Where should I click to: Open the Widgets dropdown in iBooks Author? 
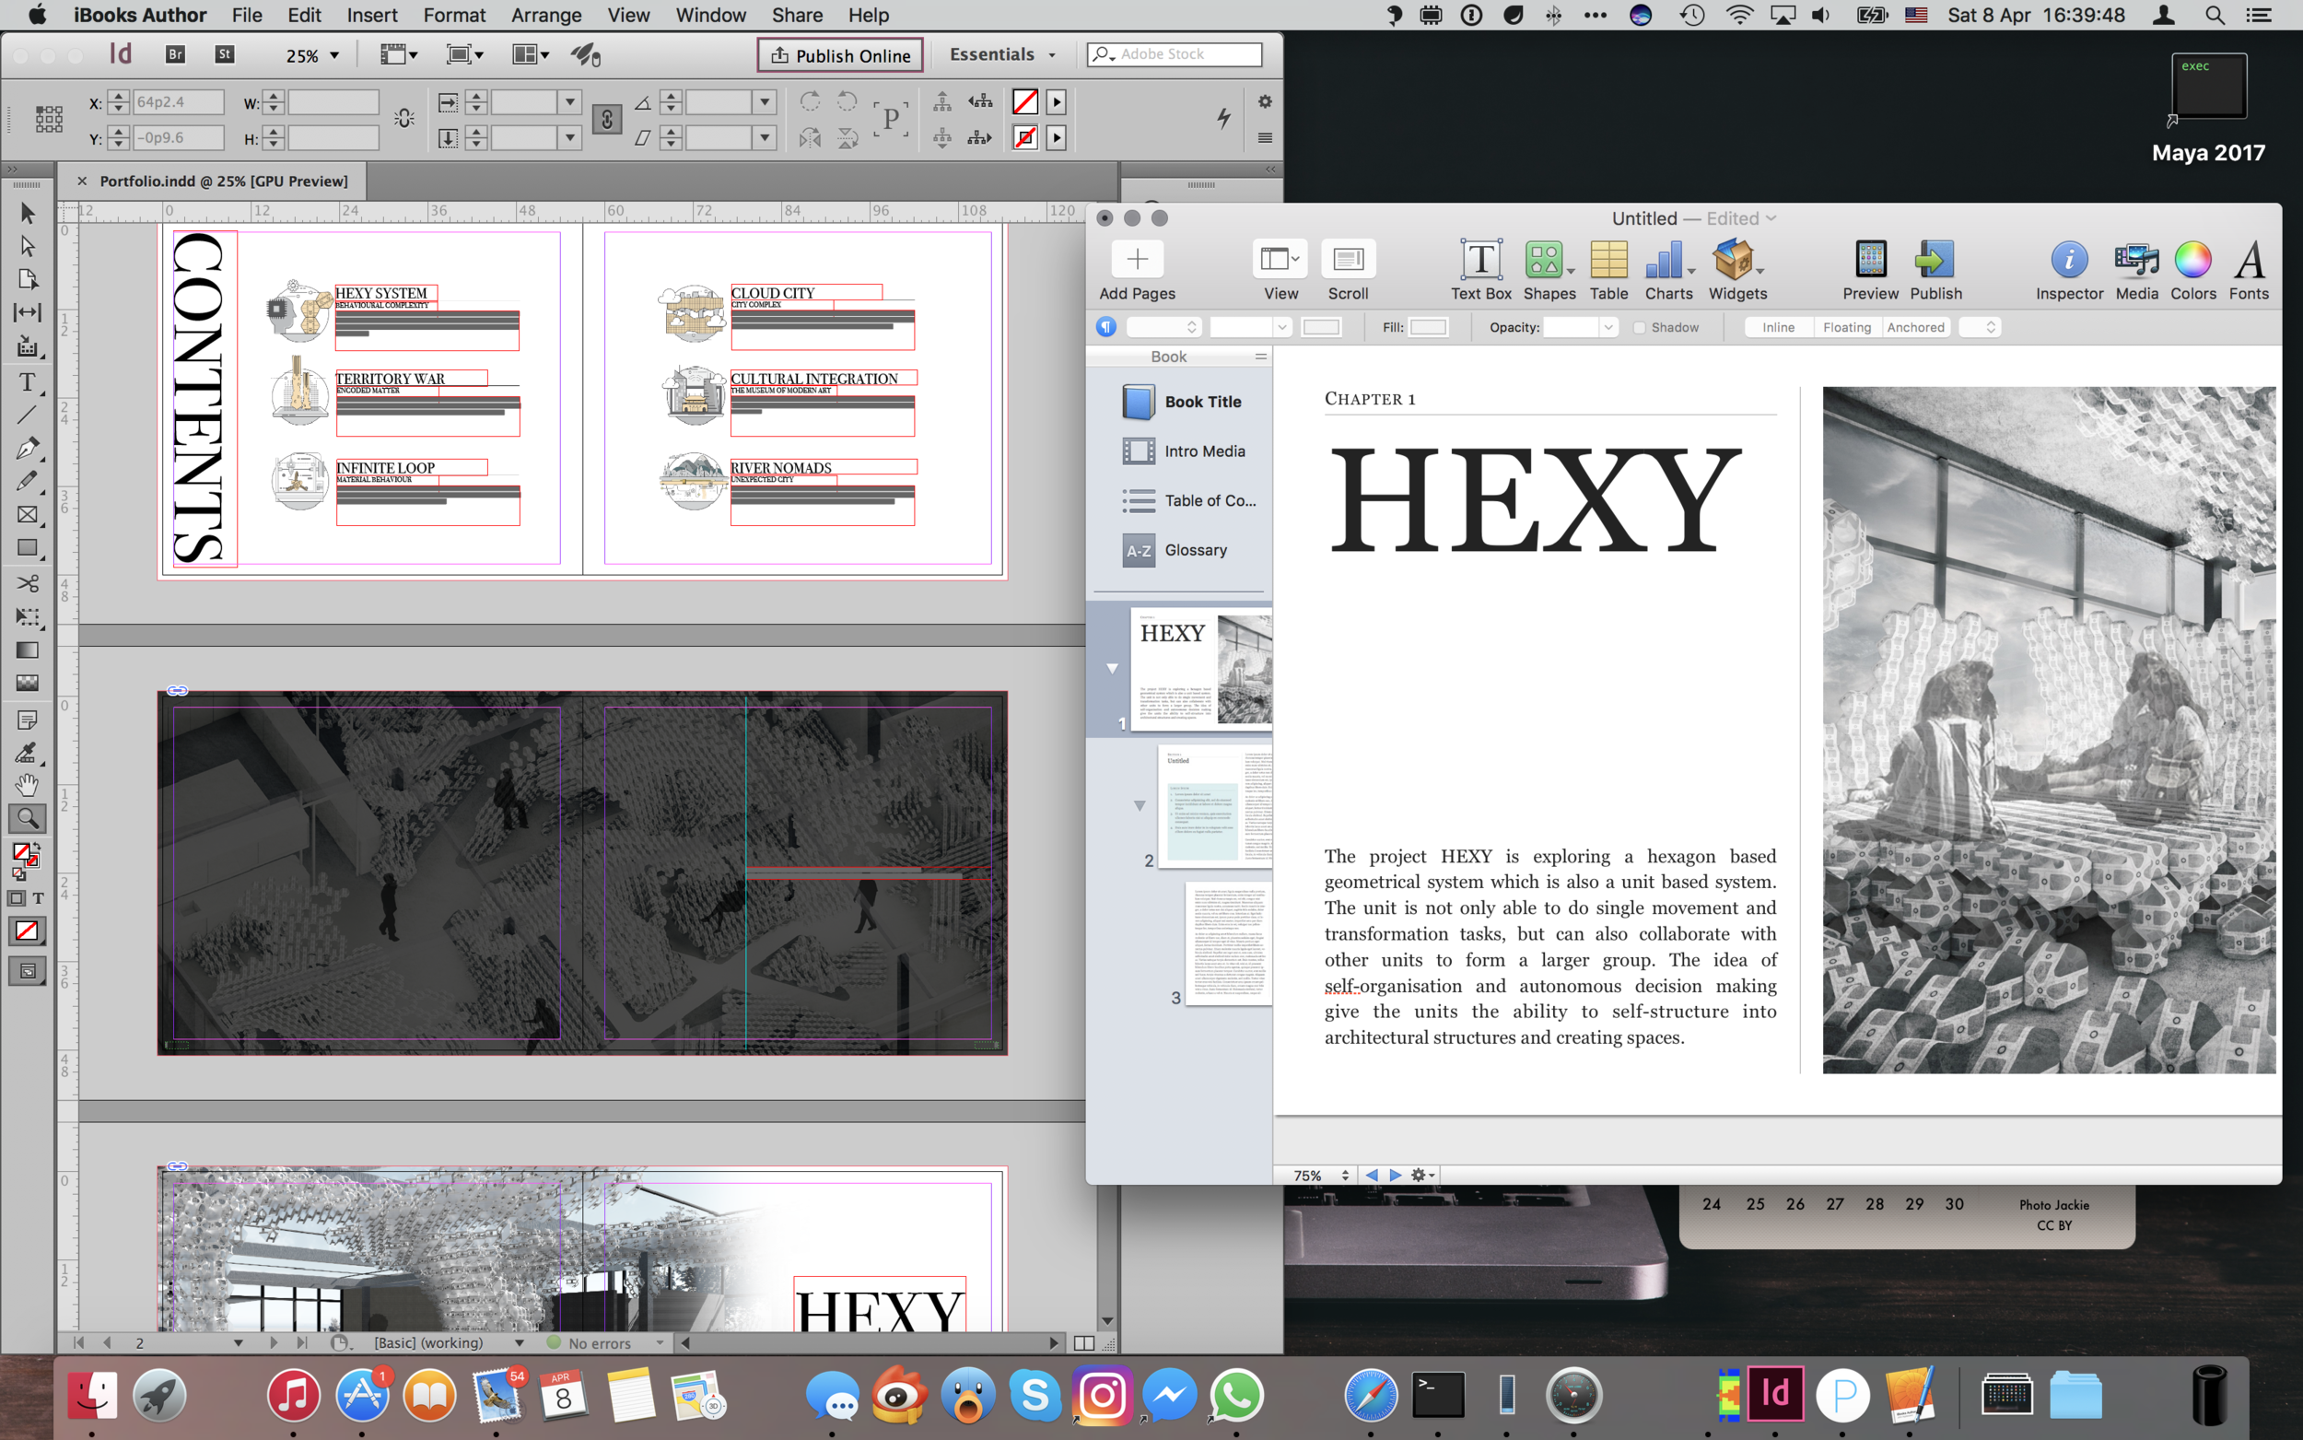coord(1737,271)
